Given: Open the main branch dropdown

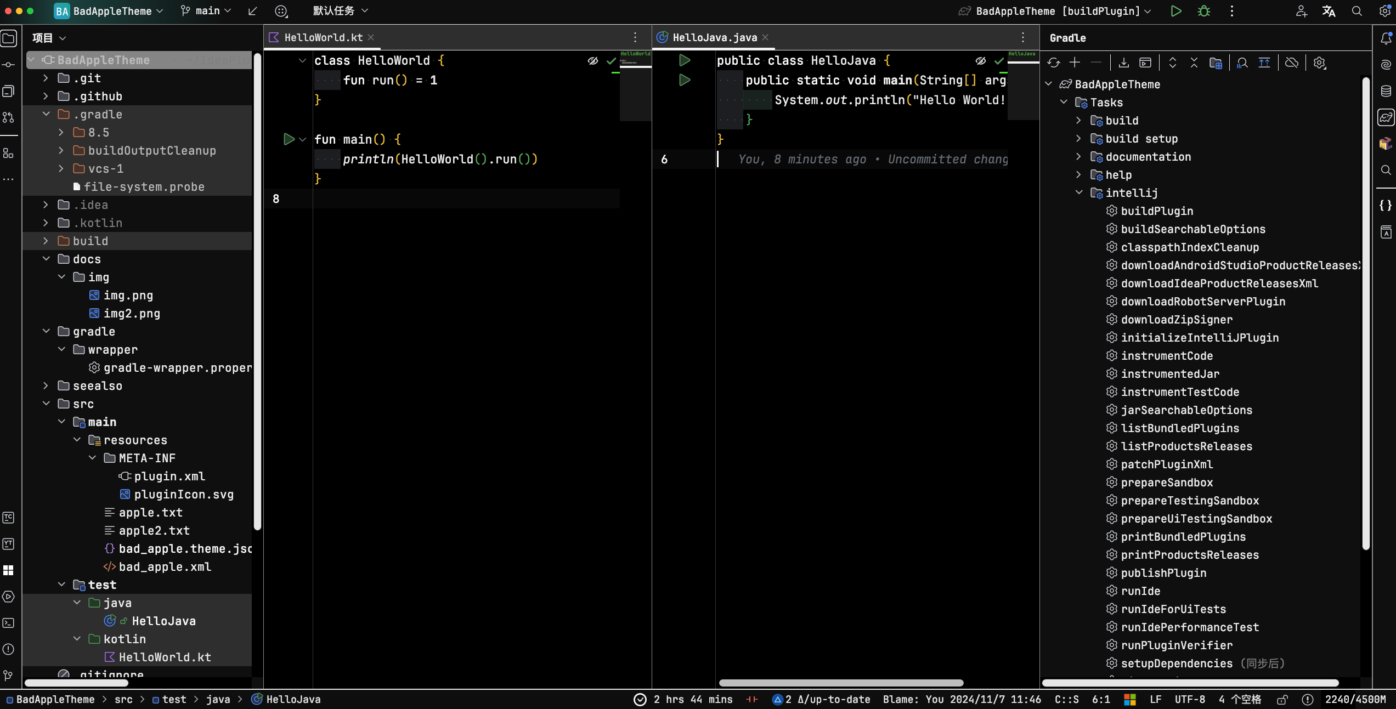Looking at the screenshot, I should click(x=206, y=11).
